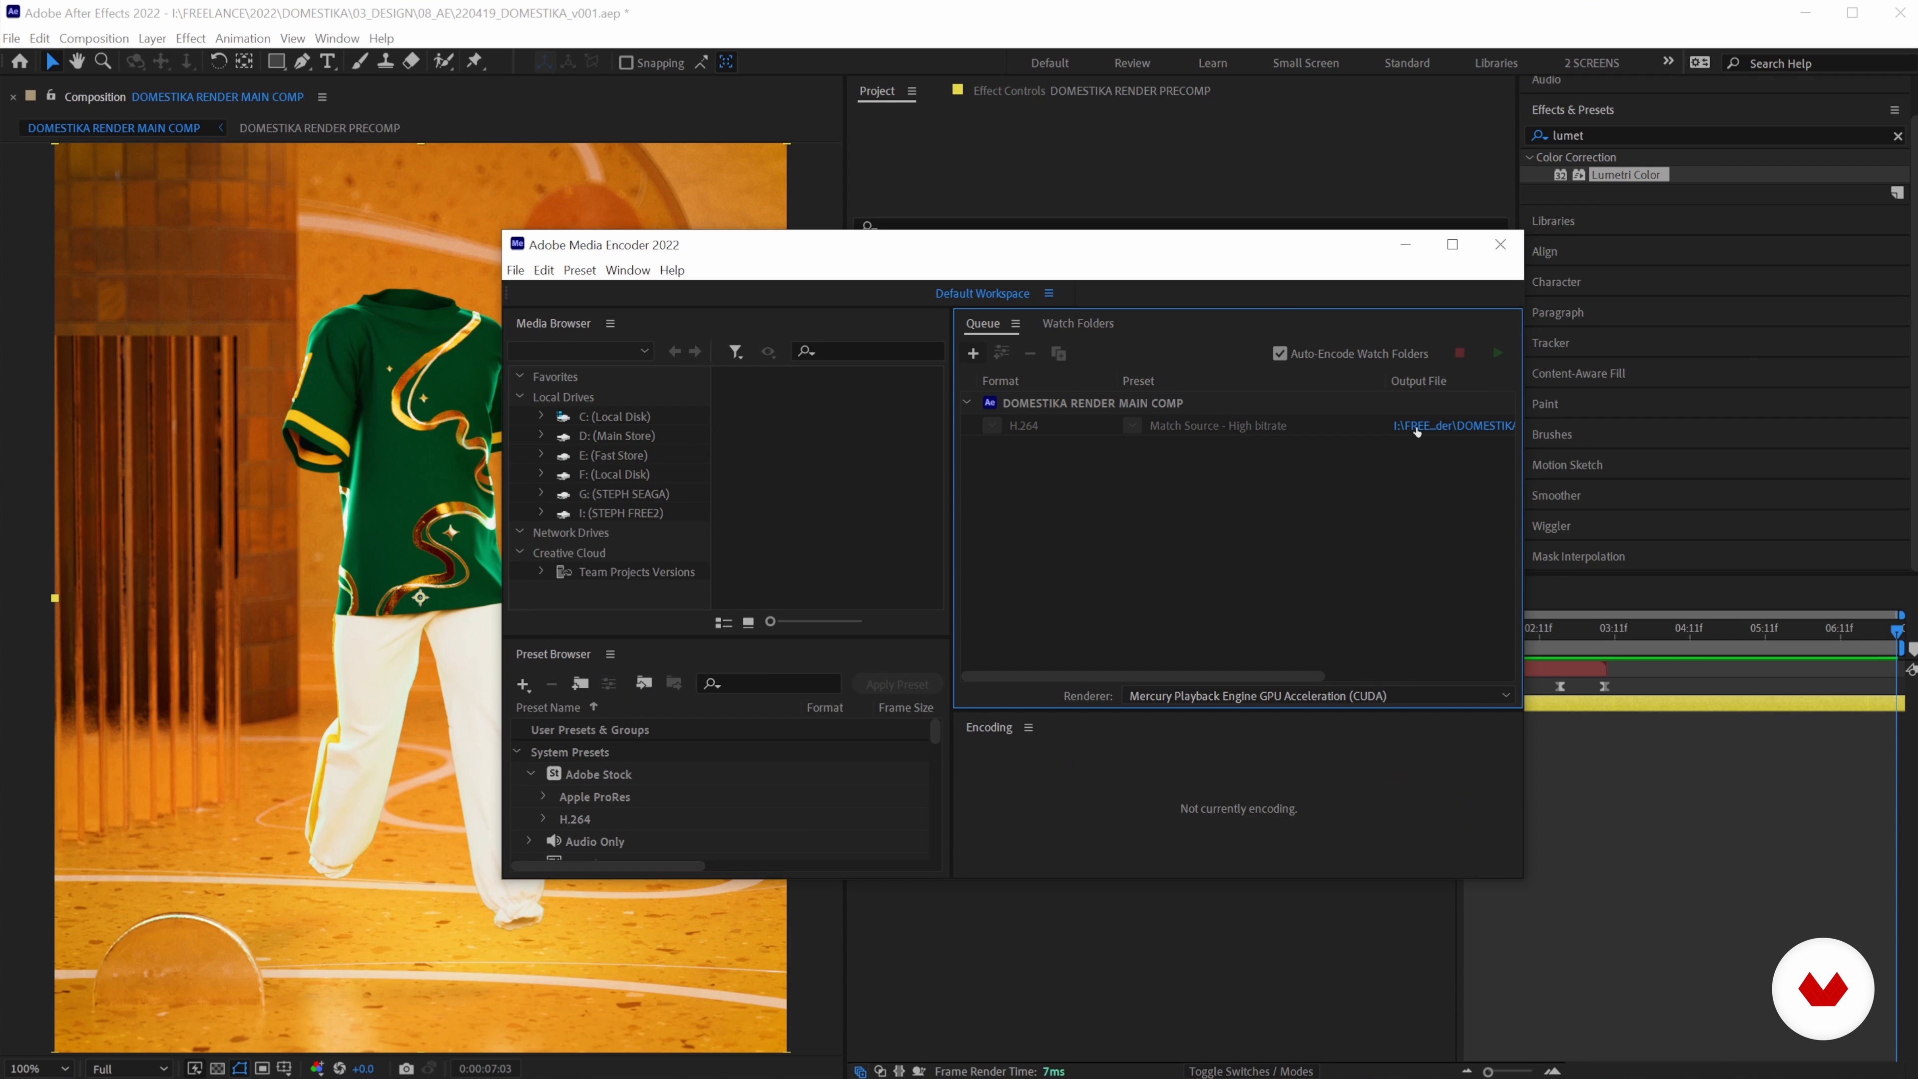The image size is (1918, 1079).
Task: Select the Type text tool
Action: pyautogui.click(x=328, y=62)
